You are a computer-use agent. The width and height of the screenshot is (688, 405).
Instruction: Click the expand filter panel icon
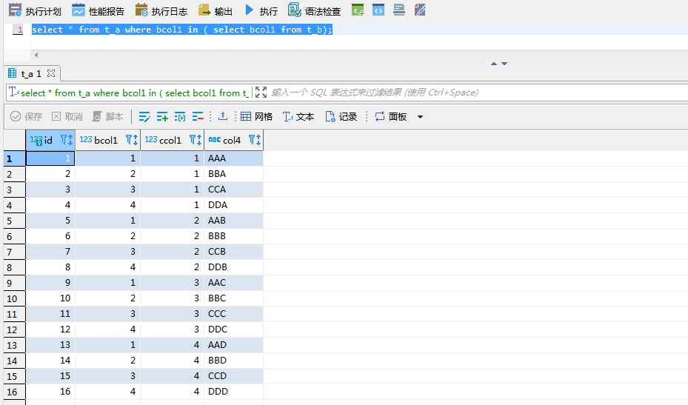(261, 93)
